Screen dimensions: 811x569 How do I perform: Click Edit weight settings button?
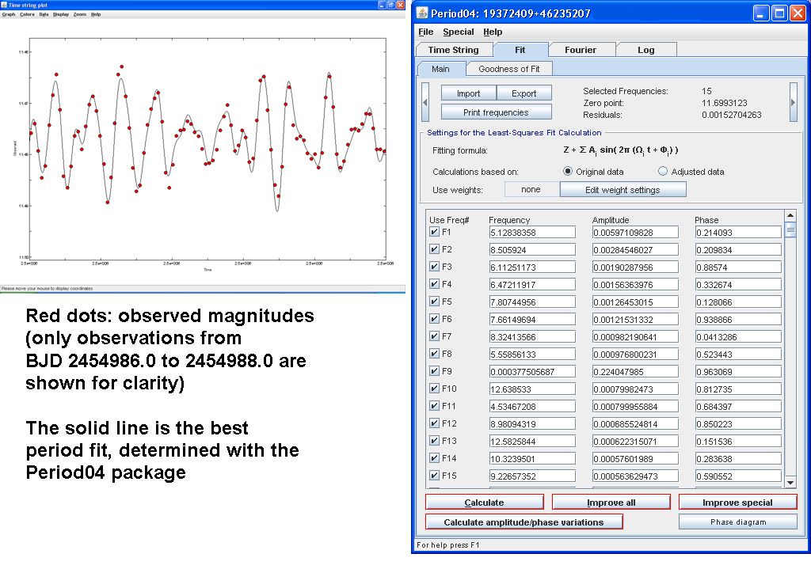(x=623, y=190)
